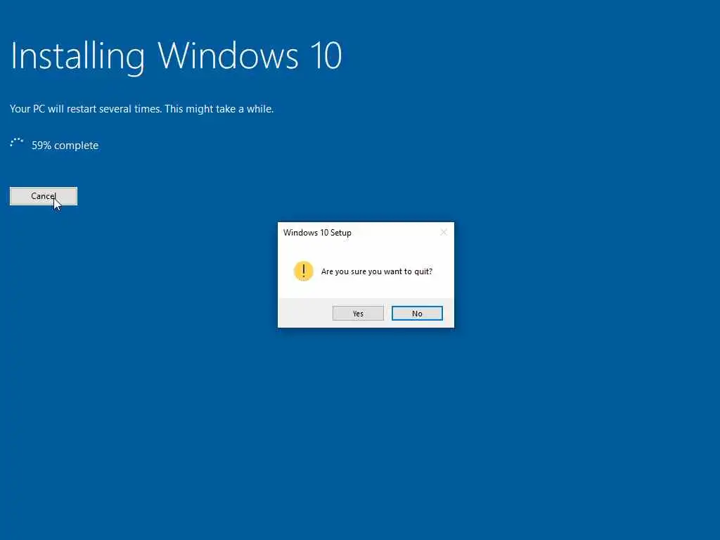Select the '59% complete' progress text
The width and height of the screenshot is (720, 540).
65,146
